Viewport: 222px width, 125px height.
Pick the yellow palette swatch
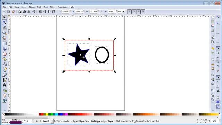[47, 114]
